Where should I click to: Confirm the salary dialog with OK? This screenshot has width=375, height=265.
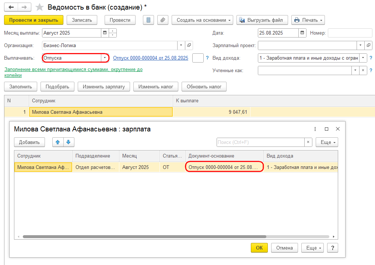259,248
